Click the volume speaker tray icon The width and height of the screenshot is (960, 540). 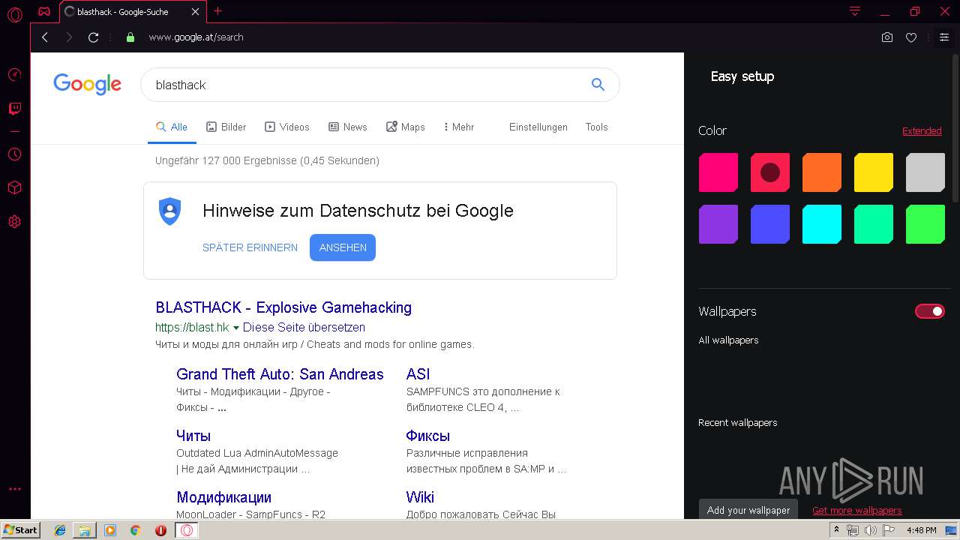(x=871, y=530)
